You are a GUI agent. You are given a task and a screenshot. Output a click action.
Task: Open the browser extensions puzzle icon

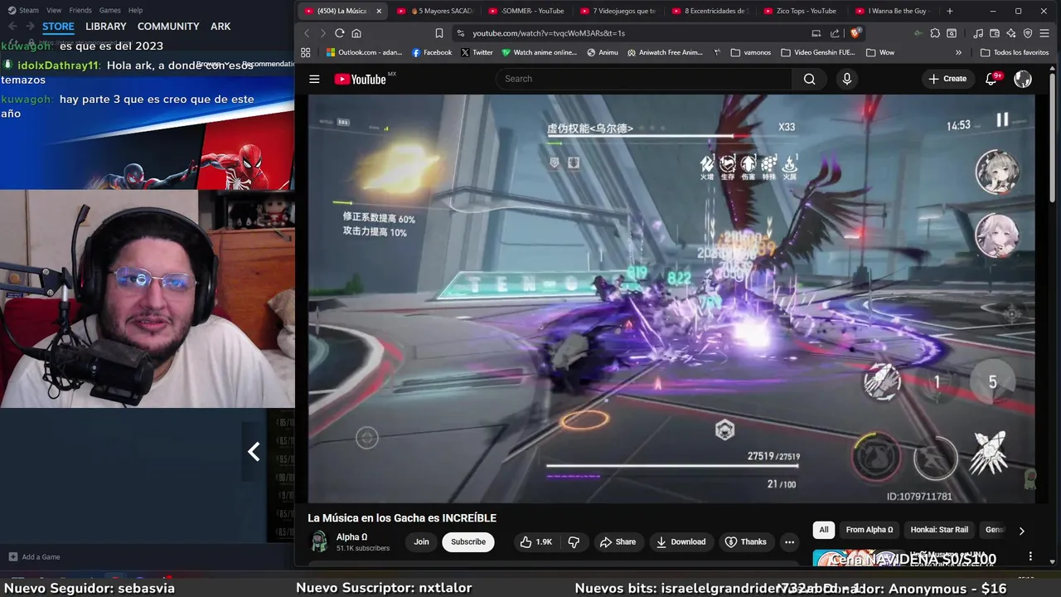(935, 33)
